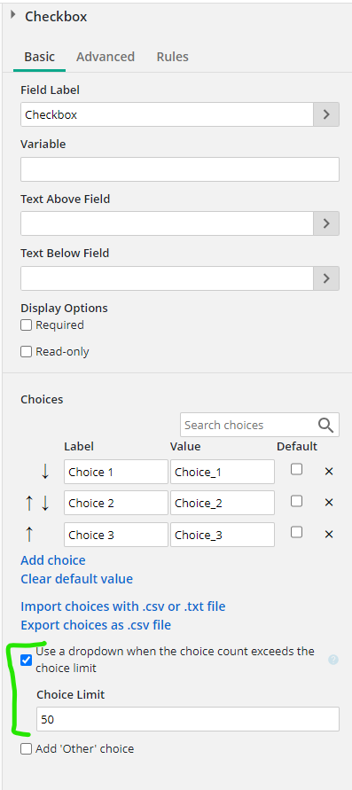This screenshot has height=790, width=352.
Task: Collapse the Checkbox panel triangle
Action: [12, 16]
